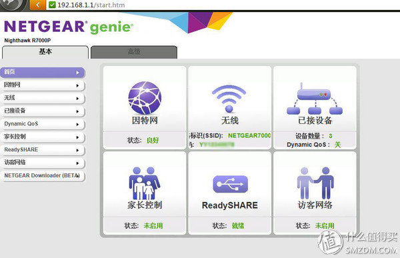Viewport: 400px width, 258px height.
Task: Expand the Dynamic QoS sidebar arrow
Action: click(x=77, y=125)
